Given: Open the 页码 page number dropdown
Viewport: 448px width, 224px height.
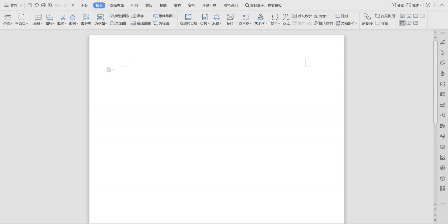Looking at the screenshot, I should click(205, 20).
